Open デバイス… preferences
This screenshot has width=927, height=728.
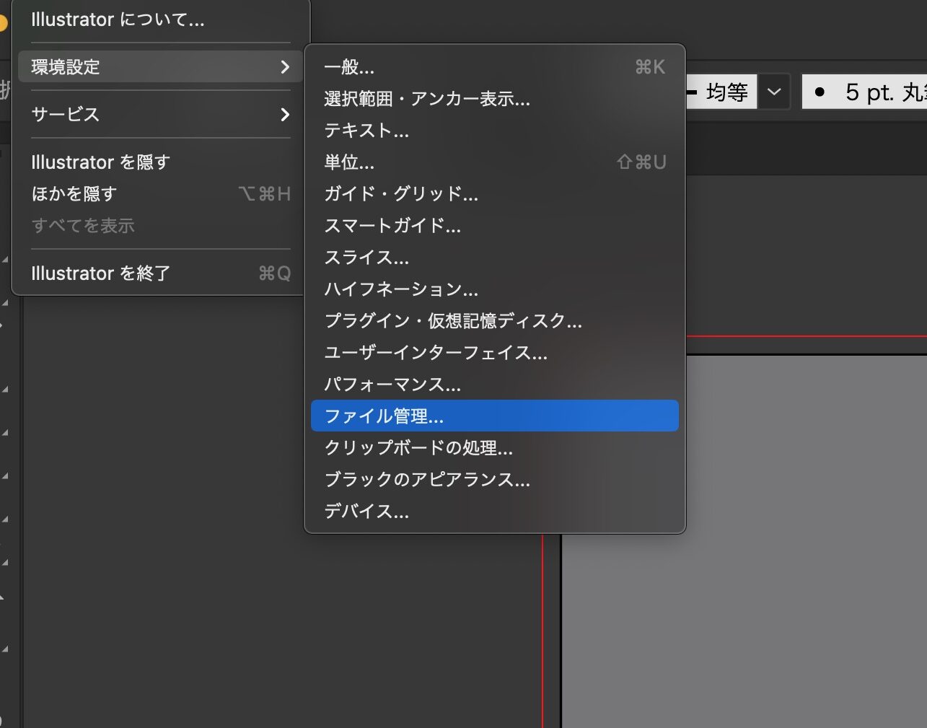495,512
